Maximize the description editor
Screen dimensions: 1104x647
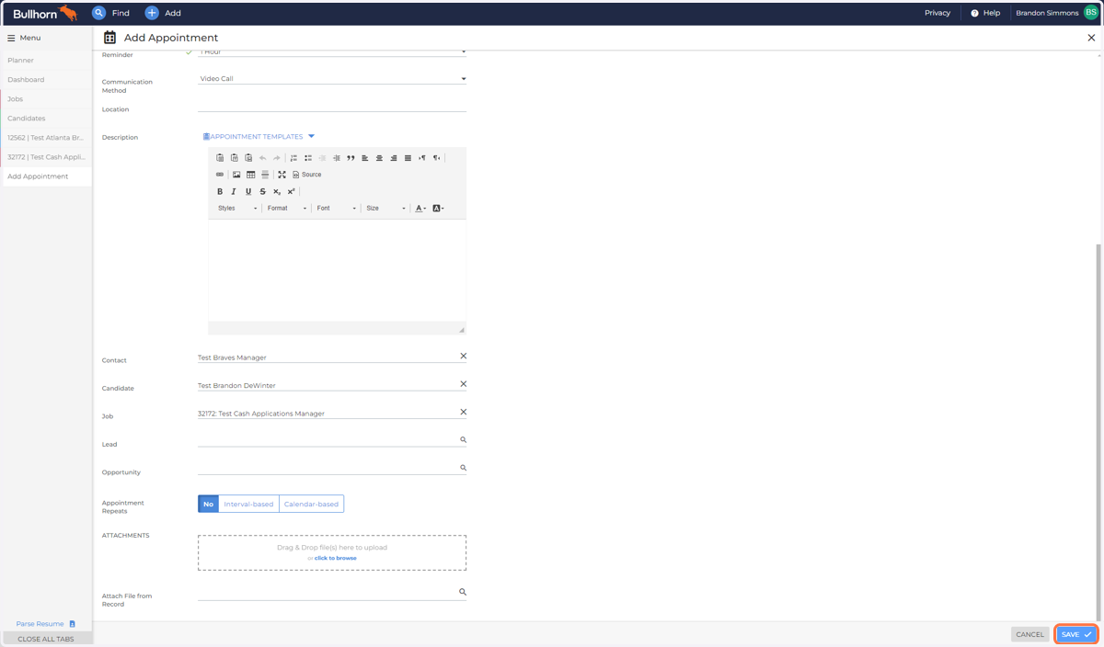point(282,175)
